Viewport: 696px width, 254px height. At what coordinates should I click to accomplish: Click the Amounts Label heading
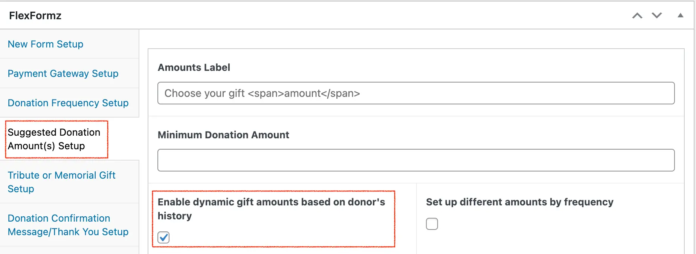click(194, 67)
